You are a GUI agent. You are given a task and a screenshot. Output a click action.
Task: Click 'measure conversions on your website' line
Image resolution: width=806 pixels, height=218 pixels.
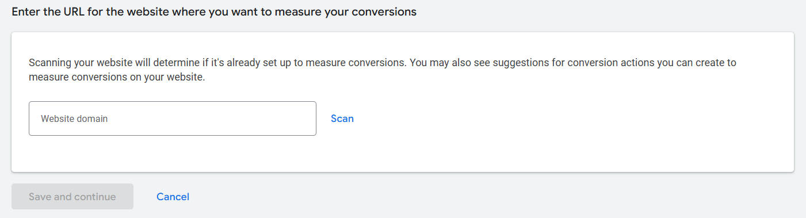pyautogui.click(x=117, y=77)
